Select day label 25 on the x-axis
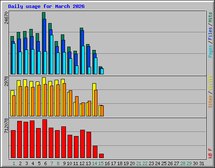The width and height of the screenshot is (215, 168). point(164,163)
